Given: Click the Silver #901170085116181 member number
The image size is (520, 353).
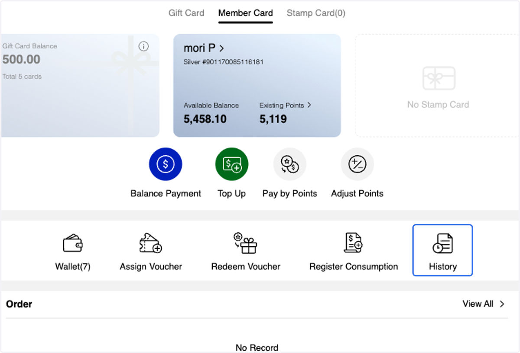Looking at the screenshot, I should point(224,62).
